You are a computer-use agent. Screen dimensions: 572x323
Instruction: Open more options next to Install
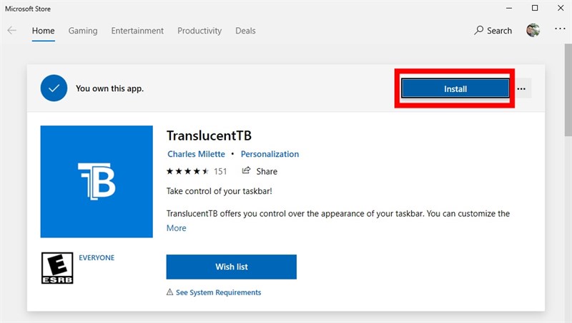coord(521,88)
